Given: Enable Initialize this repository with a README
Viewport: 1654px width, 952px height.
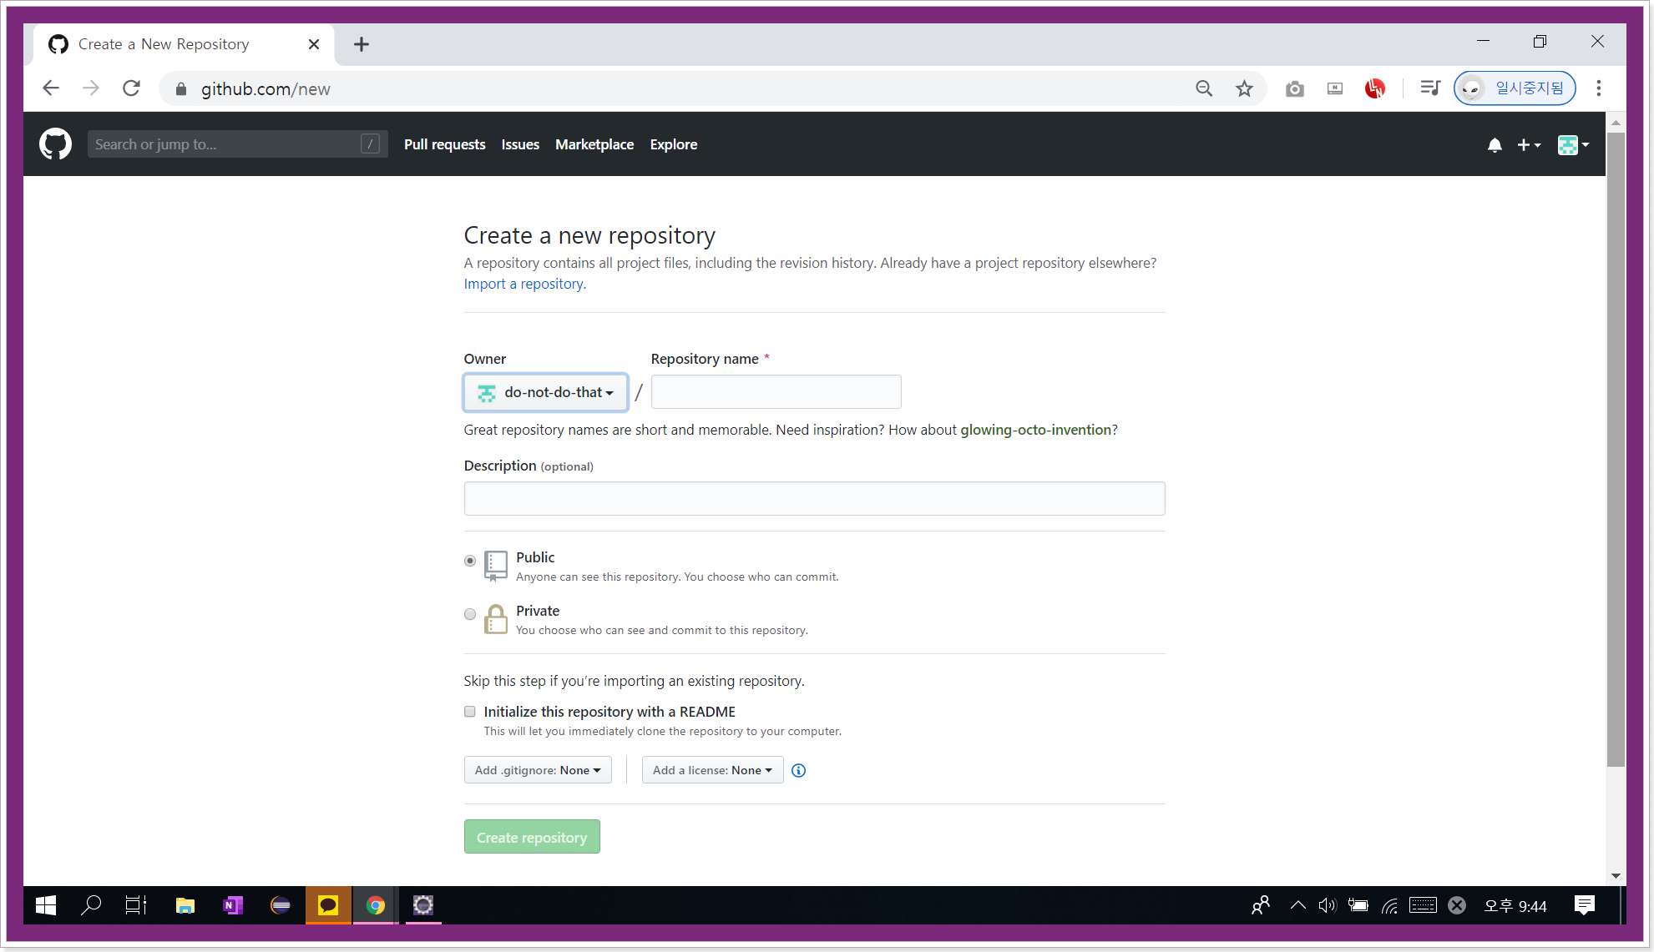Looking at the screenshot, I should (x=470, y=712).
